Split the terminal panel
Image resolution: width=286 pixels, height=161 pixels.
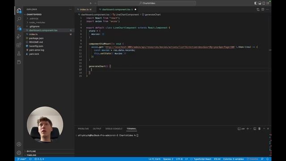point(255,129)
